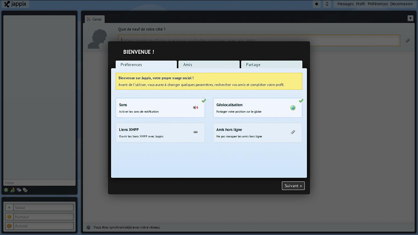418x235 pixels.
Task: Toggle the Géolocalisation option
Action: (258, 108)
